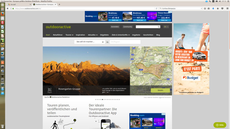Click the site info icon in address bar
The image size is (230, 129).
tap(11, 9)
